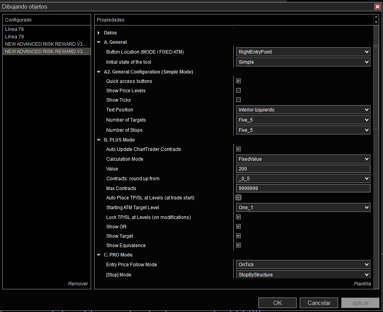This screenshot has height=312, width=383.
Task: Click the OK button
Action: (x=277, y=303)
